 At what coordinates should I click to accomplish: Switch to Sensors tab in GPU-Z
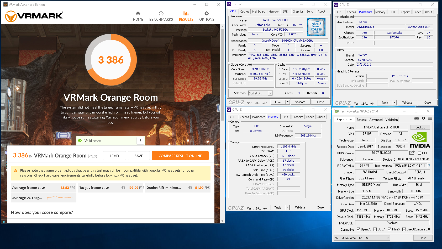point(361,120)
